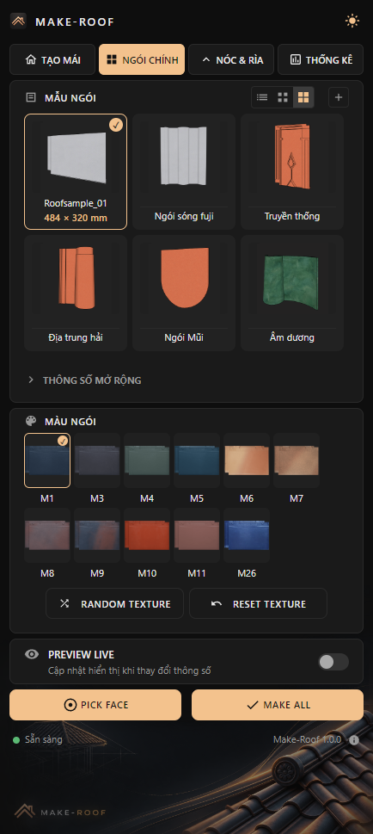Click the Preview Live eye icon

(32, 654)
